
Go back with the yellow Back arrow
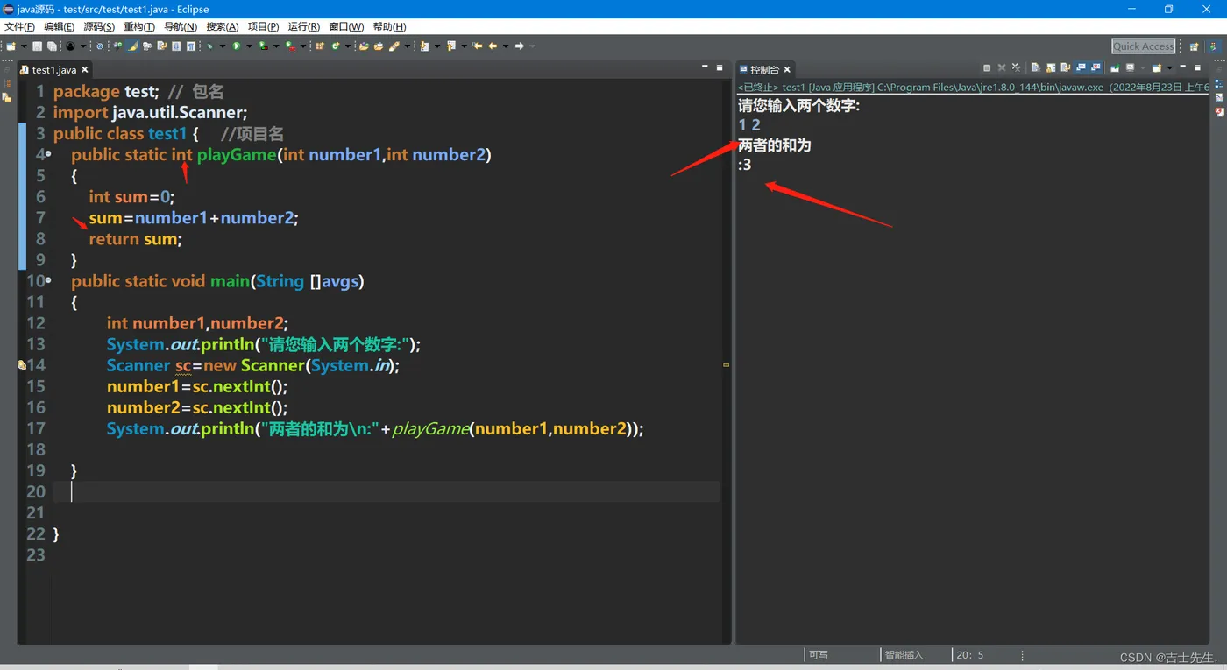tap(493, 46)
